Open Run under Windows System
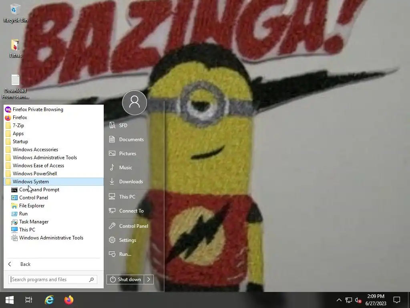The image size is (410, 308). click(54, 214)
